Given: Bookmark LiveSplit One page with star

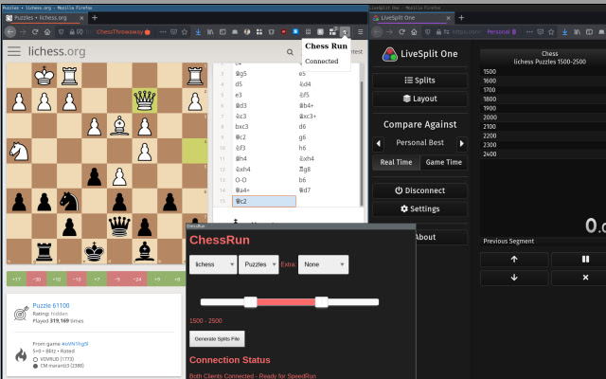Looking at the screenshot, I should pos(551,32).
